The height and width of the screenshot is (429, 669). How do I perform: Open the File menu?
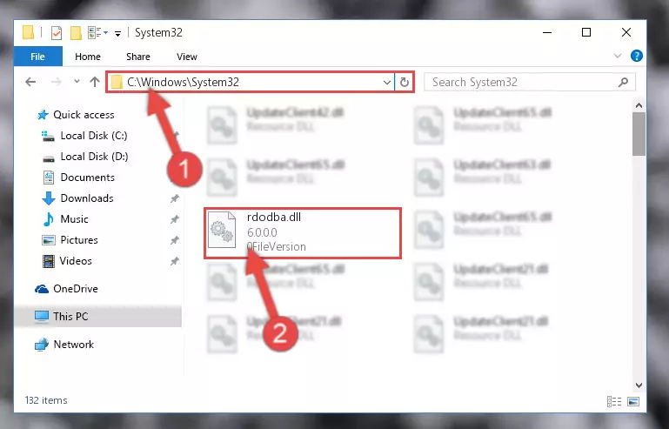coord(37,57)
